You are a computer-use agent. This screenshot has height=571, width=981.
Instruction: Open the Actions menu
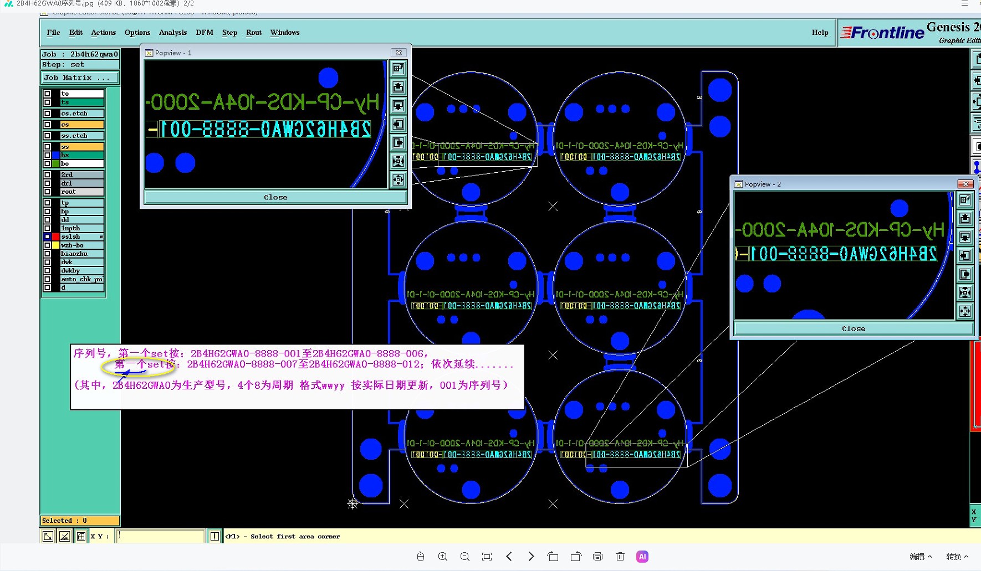104,33
